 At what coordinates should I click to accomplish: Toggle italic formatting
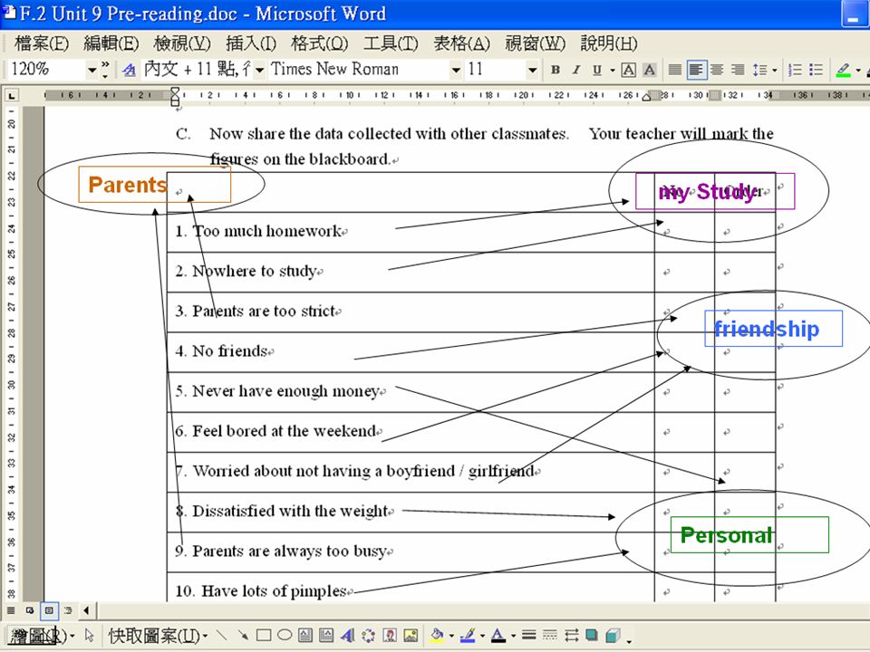(576, 70)
